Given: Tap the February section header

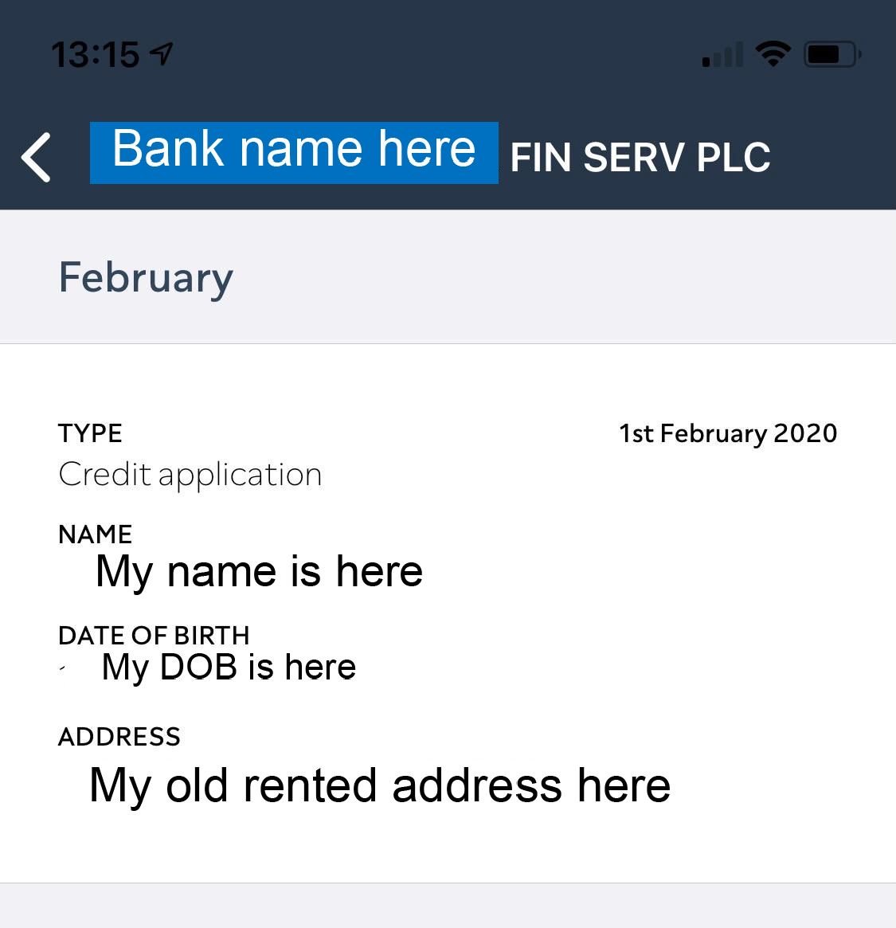Looking at the screenshot, I should [x=146, y=277].
